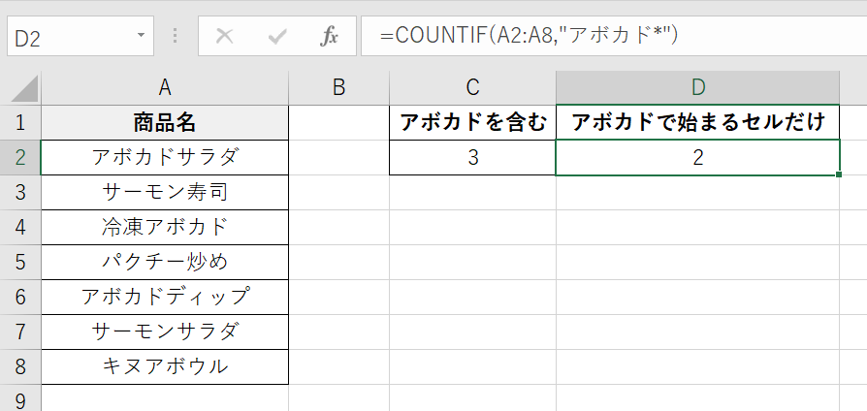Select column D header
Screen dimensions: 867x411
[x=697, y=87]
